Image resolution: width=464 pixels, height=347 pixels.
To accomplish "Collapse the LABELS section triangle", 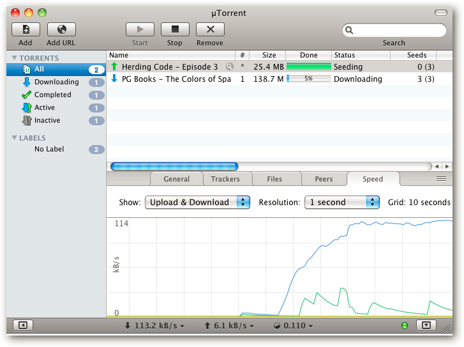I will pyautogui.click(x=14, y=138).
